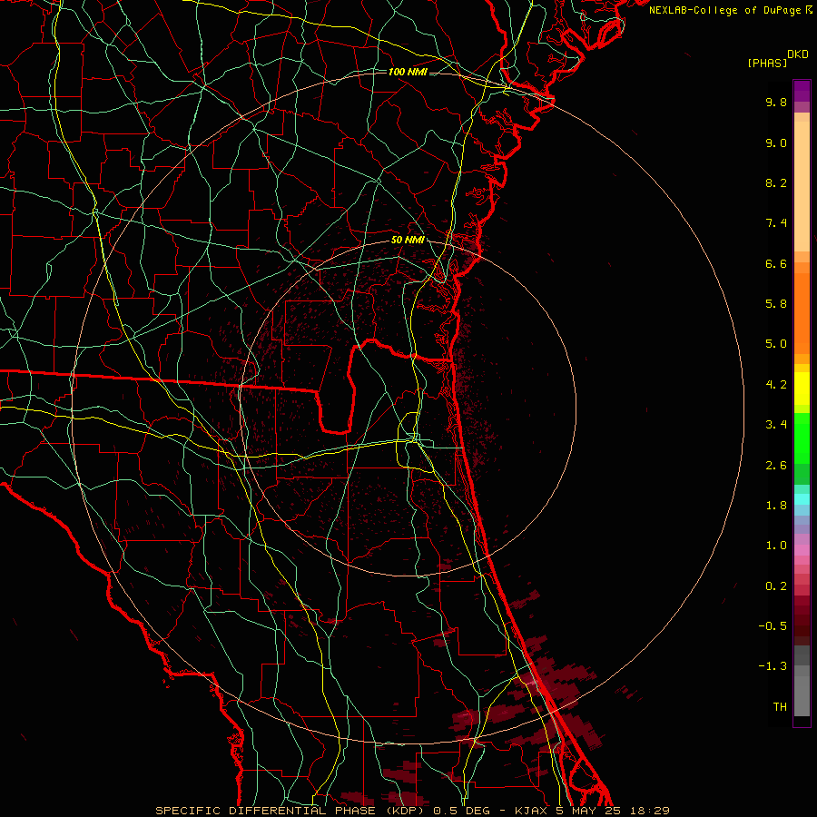Click the 4.2 scale value
The width and height of the screenshot is (817, 817).
tap(776, 385)
